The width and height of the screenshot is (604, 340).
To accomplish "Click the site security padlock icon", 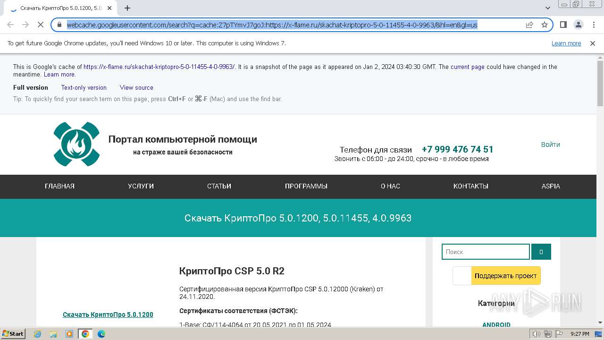I will point(59,25).
